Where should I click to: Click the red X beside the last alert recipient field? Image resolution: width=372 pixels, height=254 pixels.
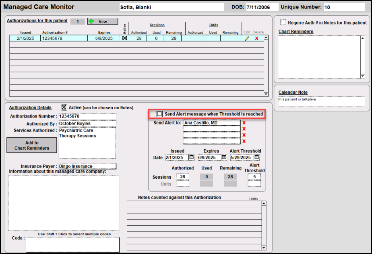pos(244,141)
